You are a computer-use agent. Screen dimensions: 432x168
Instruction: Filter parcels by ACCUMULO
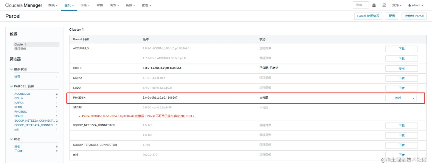(22, 94)
